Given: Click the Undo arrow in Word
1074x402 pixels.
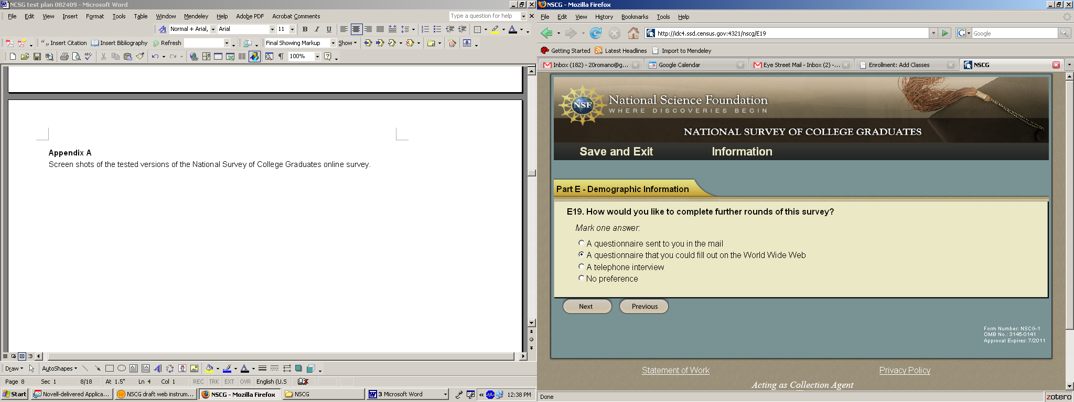Looking at the screenshot, I should pos(155,57).
